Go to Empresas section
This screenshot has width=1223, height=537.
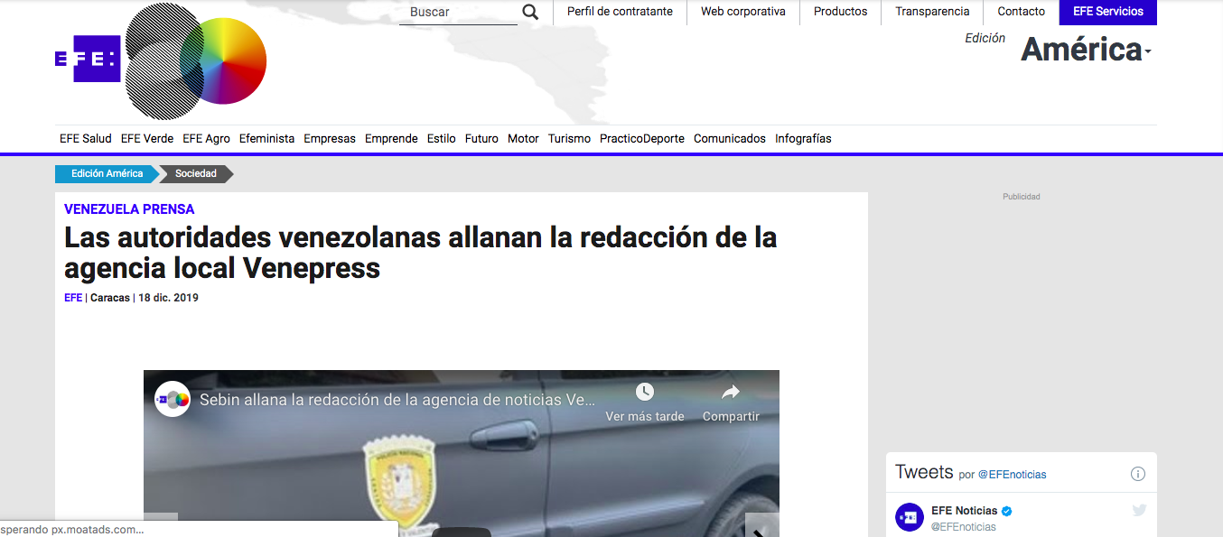click(x=330, y=139)
